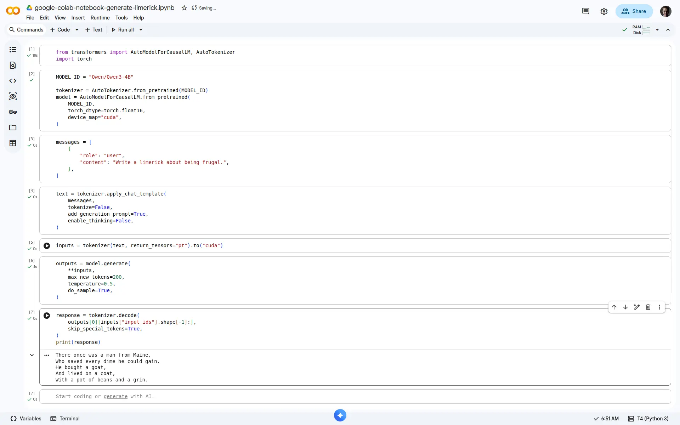Click the Saving status indicator
Image resolution: width=680 pixels, height=425 pixels.
[204, 8]
